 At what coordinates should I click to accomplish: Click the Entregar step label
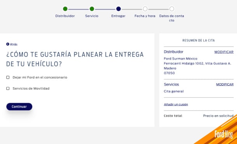click(118, 16)
